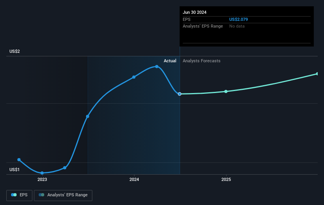
Task: Click the first EPS data point in late 2022
Action: (19, 160)
